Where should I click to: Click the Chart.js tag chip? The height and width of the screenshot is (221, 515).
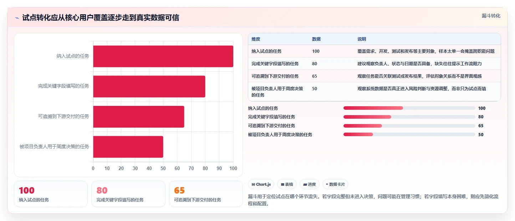pyautogui.click(x=261, y=184)
